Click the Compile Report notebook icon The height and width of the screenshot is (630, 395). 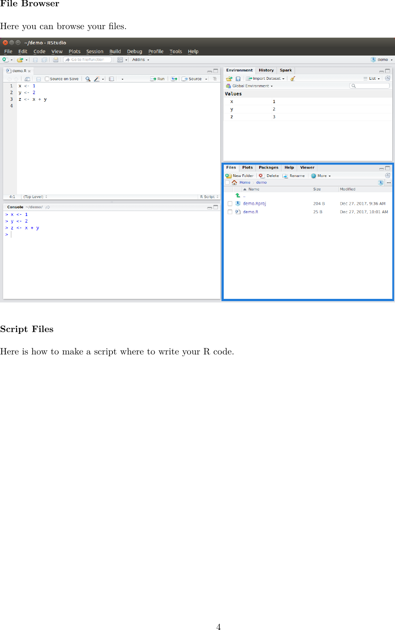(x=111, y=79)
